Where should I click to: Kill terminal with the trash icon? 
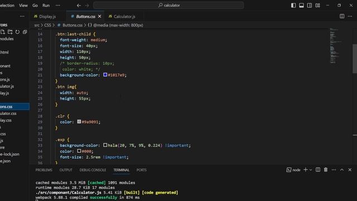(x=326, y=170)
